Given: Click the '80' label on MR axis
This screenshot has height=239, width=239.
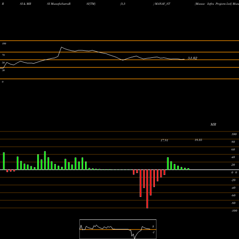Looking at the screenshot, I should pos(233,142).
